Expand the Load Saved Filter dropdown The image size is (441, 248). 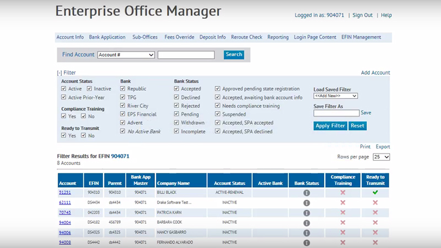pos(335,96)
